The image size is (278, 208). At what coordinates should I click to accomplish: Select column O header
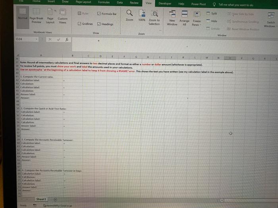(230, 58)
